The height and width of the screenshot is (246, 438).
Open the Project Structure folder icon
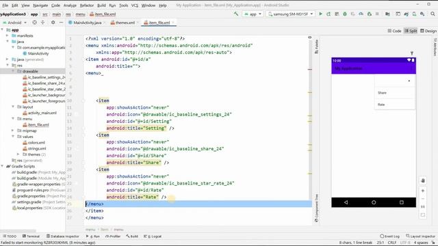[x=387, y=14]
